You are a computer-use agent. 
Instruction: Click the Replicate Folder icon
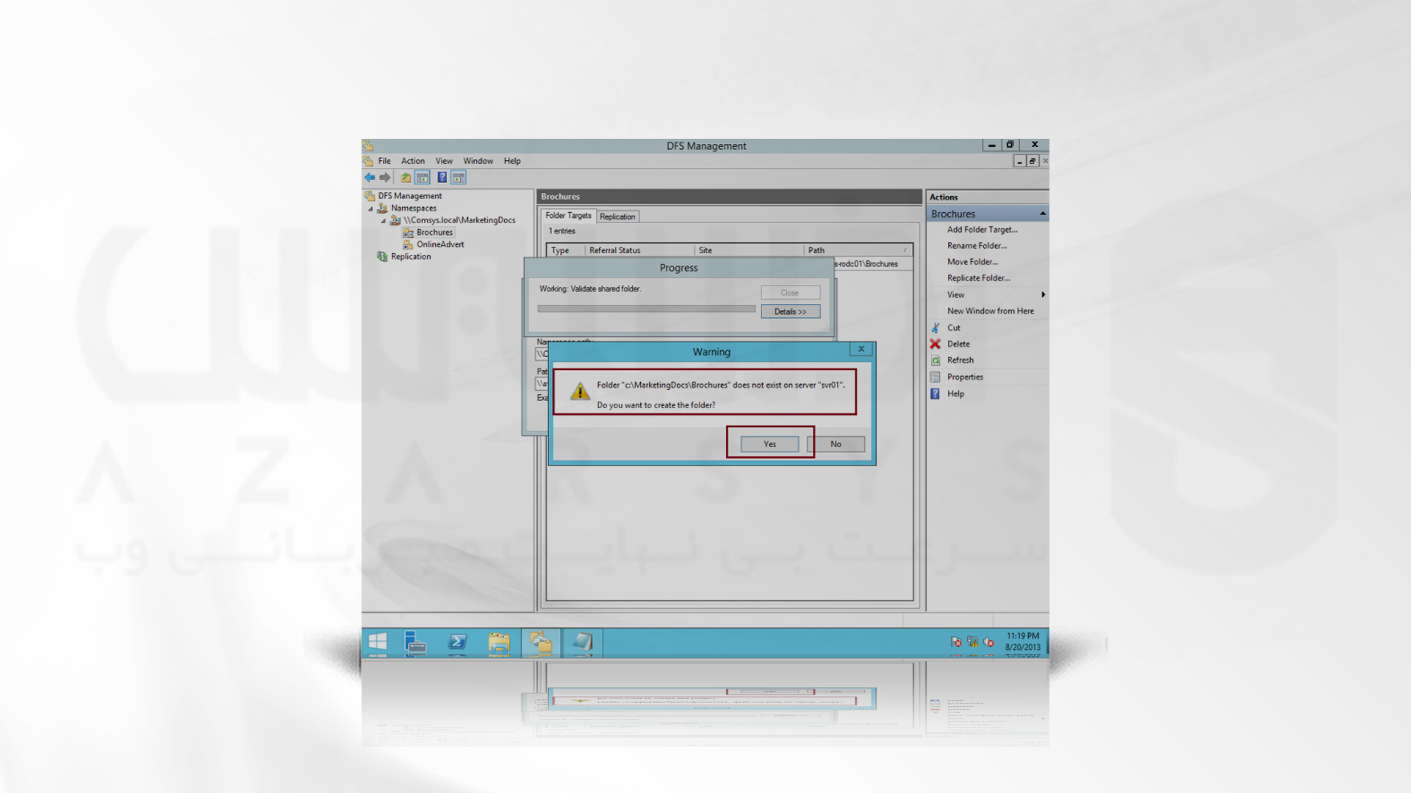(978, 278)
